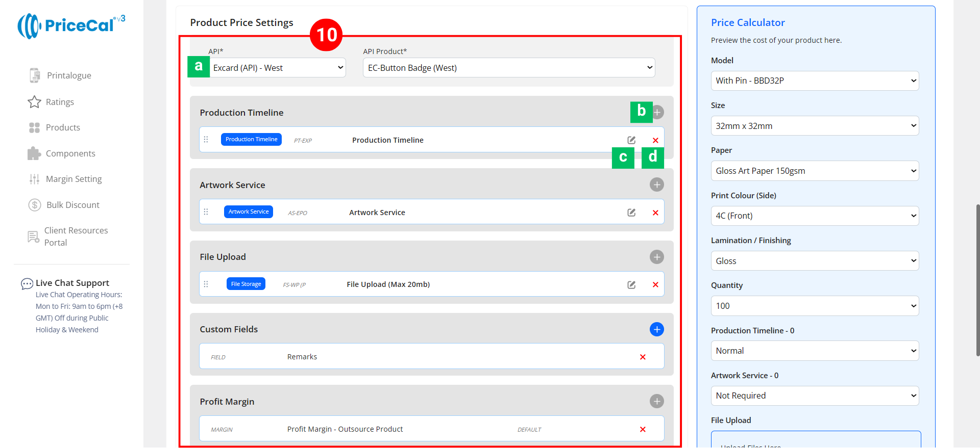Open Printalogue in the sidebar

coord(68,75)
